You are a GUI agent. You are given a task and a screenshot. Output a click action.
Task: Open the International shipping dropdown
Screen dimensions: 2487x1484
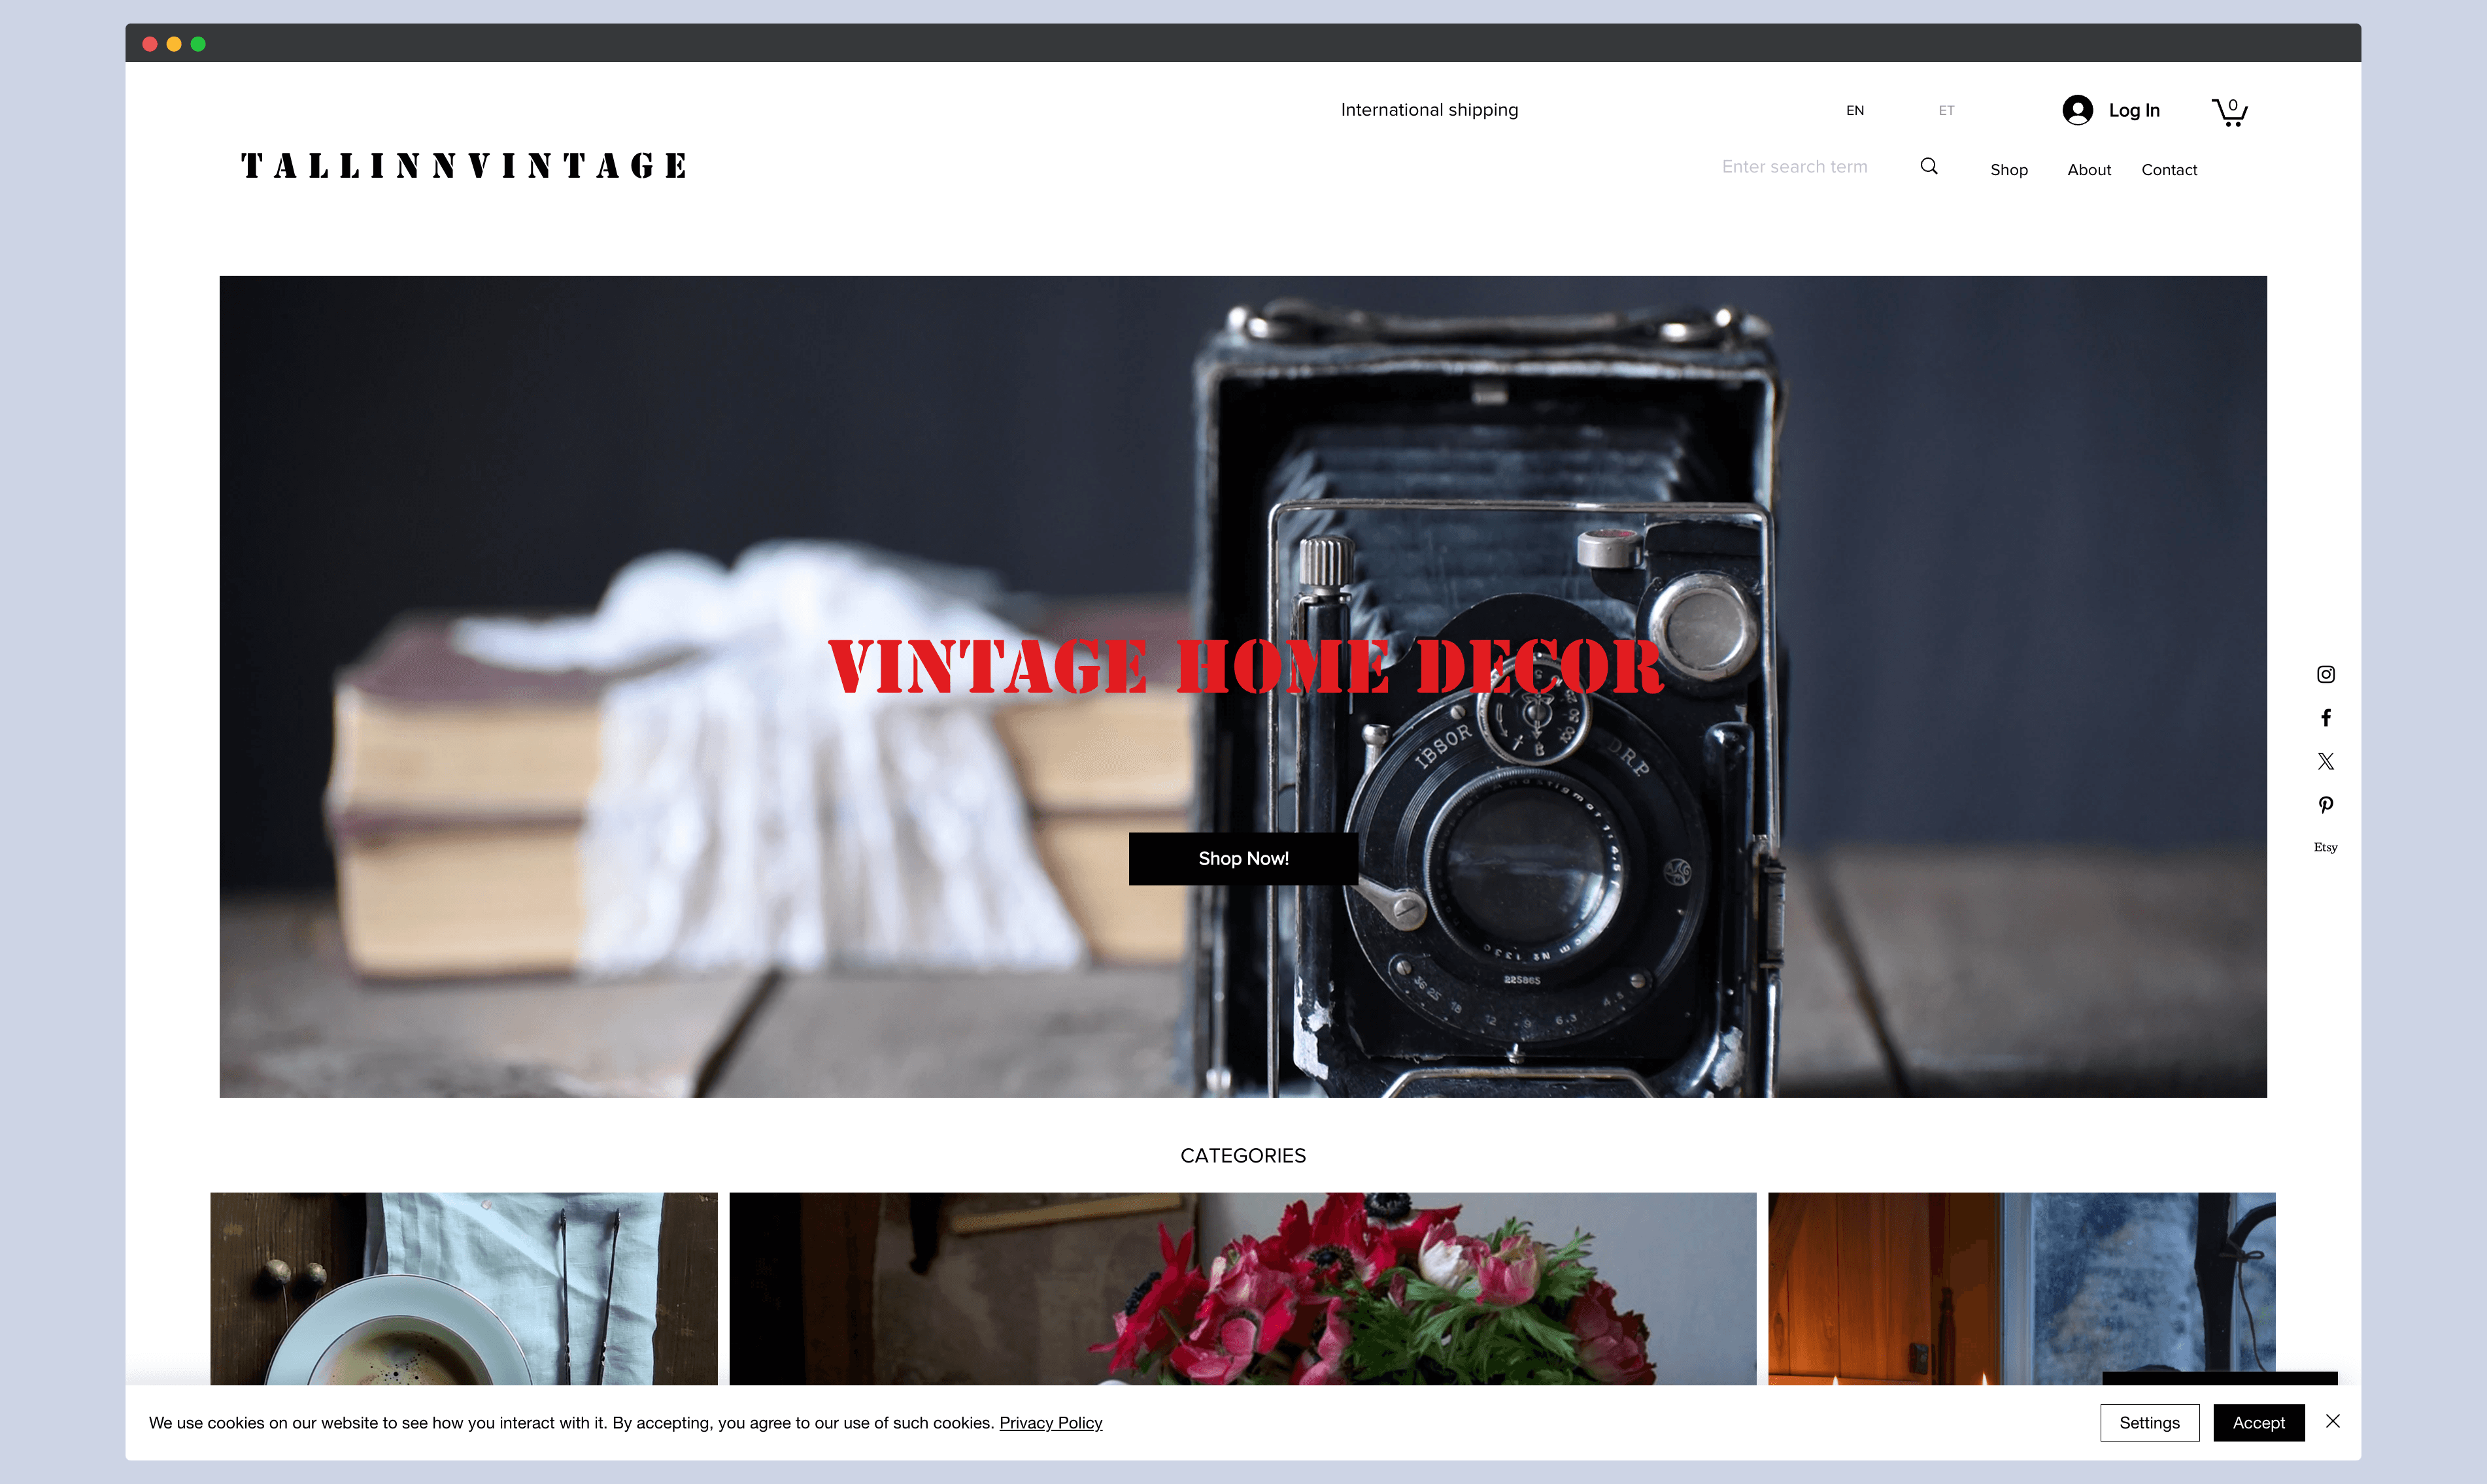[1429, 110]
